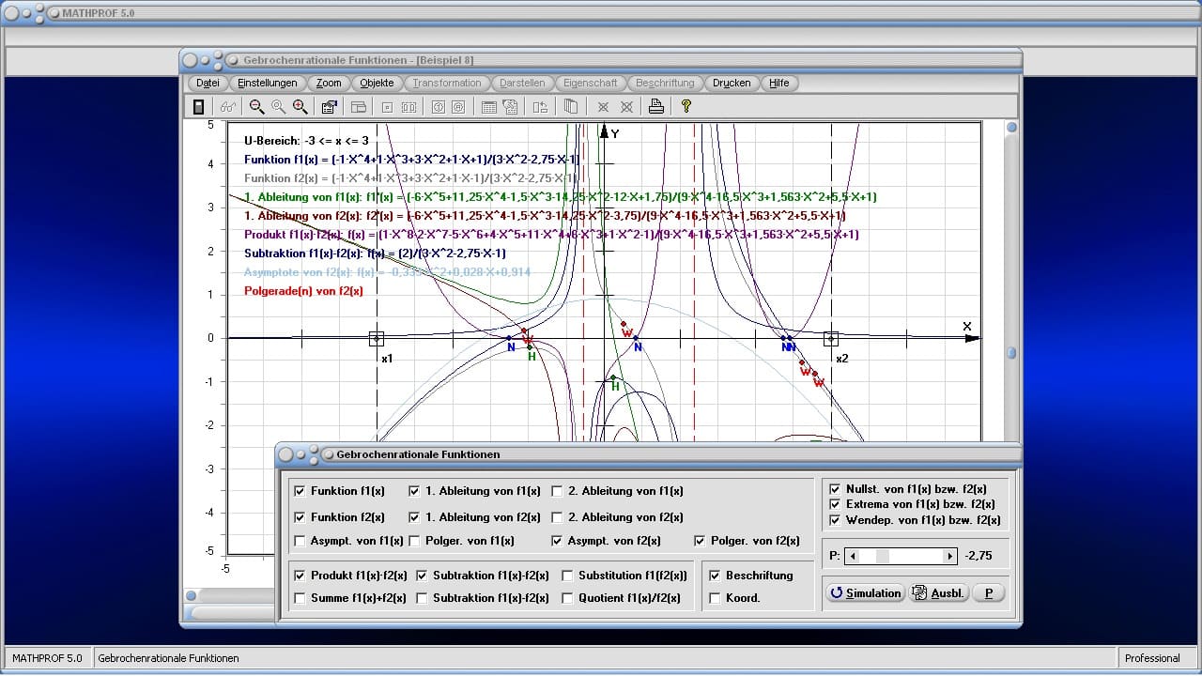Decrease P with the slider's left arrow
The height and width of the screenshot is (676, 1202).
coord(853,556)
